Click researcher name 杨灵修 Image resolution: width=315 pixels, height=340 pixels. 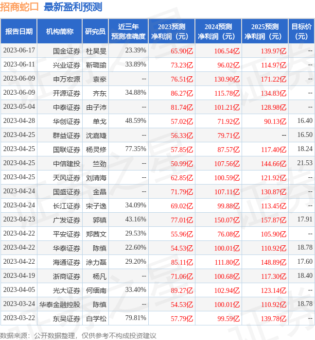[96, 150]
